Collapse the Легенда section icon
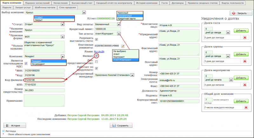The height and width of the screenshot is (138, 254). click(3, 131)
